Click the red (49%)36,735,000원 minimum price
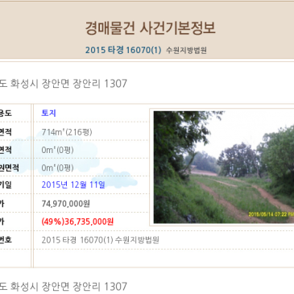Image resolution: width=294 pixels, height=294 pixels. [x=77, y=222]
